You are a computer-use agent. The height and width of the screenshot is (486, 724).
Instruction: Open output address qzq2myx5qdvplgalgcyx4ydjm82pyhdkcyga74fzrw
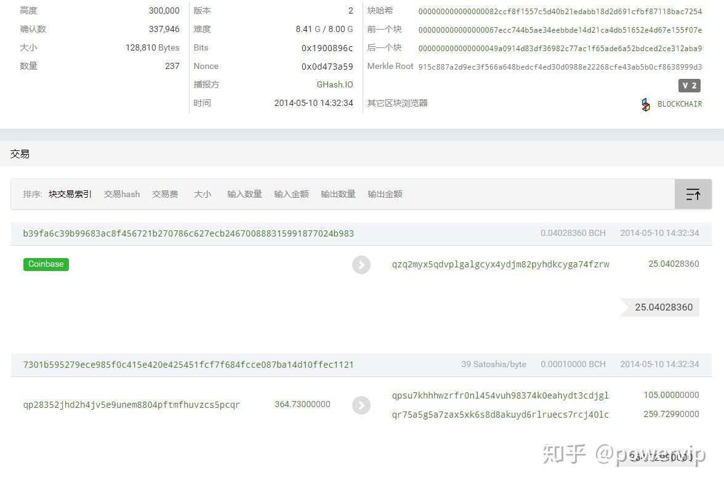click(501, 264)
